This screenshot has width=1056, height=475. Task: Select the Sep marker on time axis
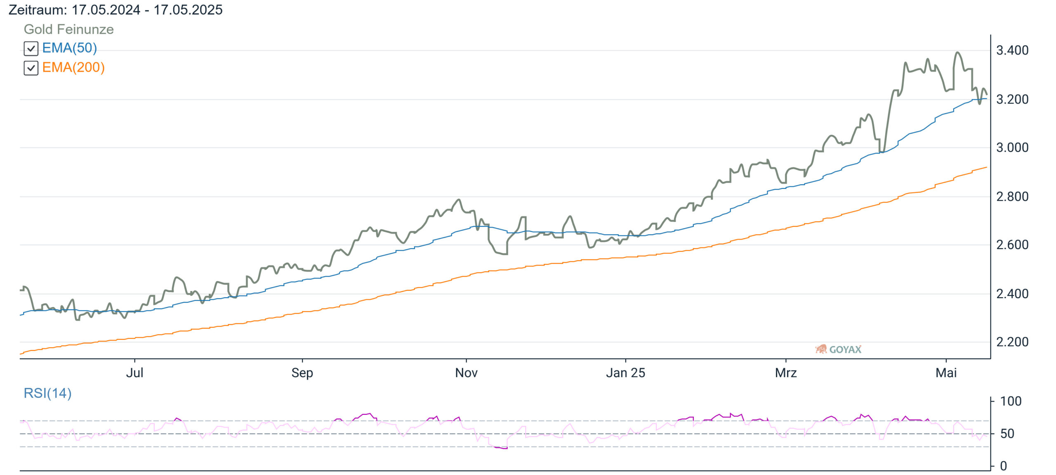pos(302,373)
